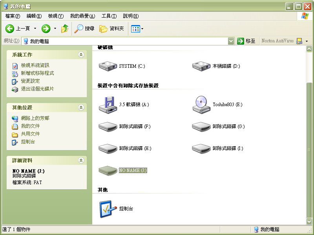Expand the address bar dropdown
314x235 pixels.
231,41
